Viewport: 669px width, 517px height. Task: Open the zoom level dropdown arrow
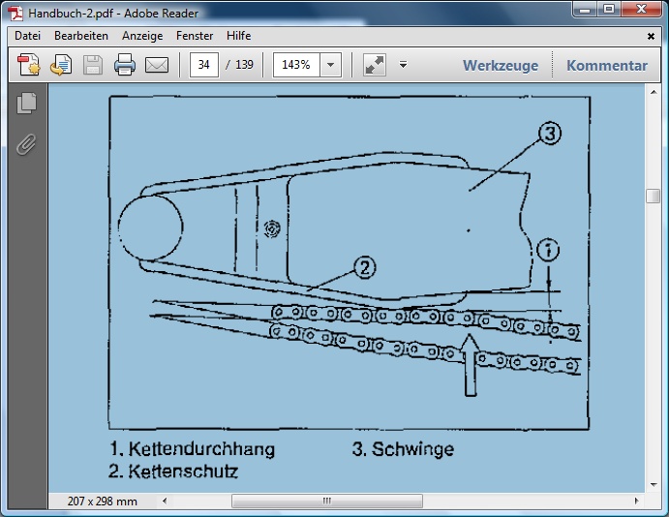[330, 65]
